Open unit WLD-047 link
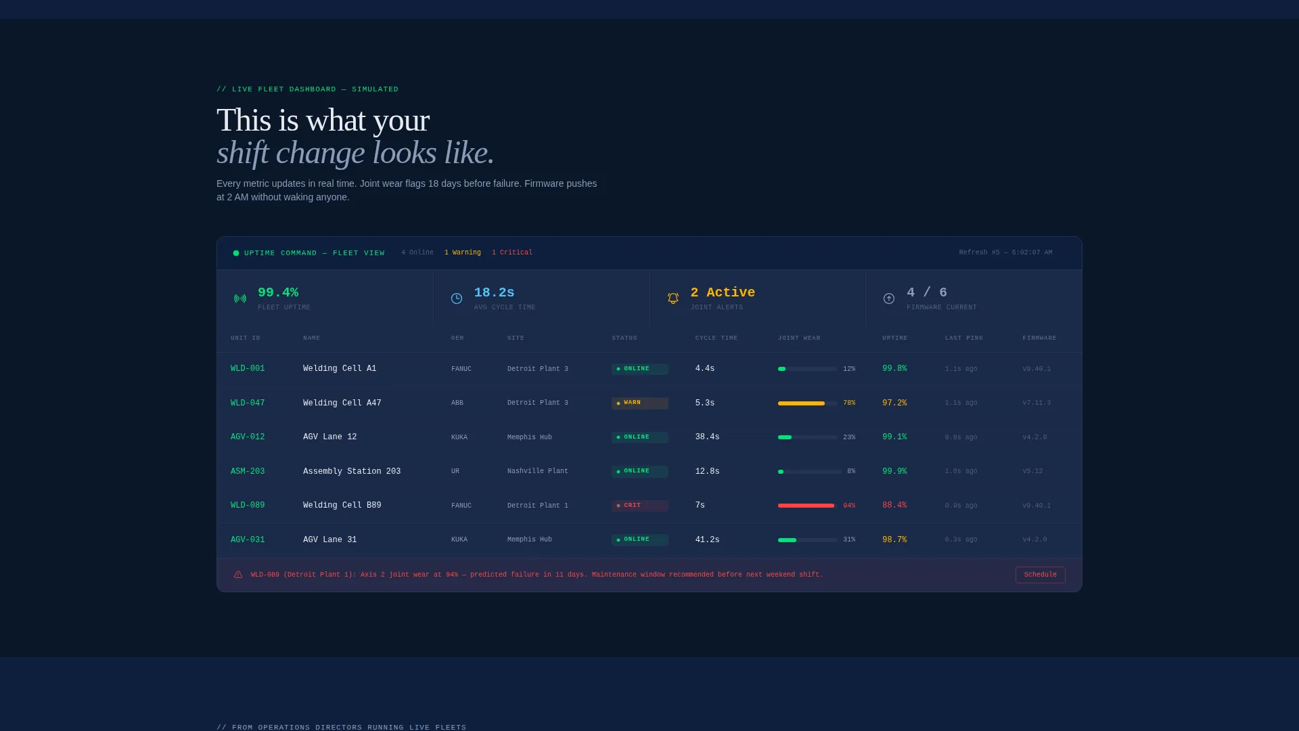The width and height of the screenshot is (1299, 731). tap(248, 403)
